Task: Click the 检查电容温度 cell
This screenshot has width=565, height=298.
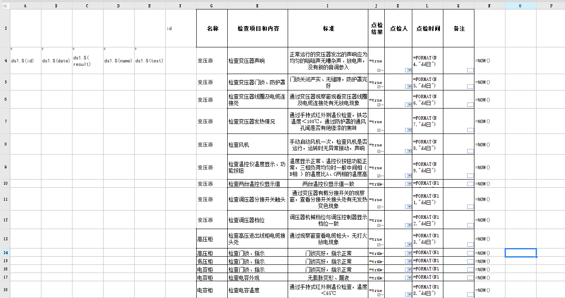Action: pos(257,290)
